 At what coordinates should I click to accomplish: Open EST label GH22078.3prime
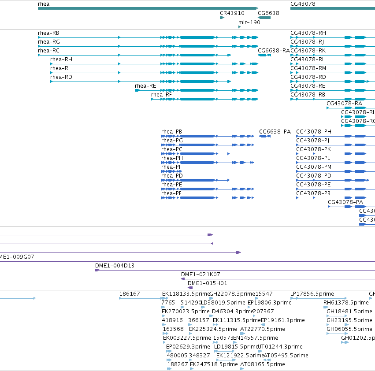click(232, 294)
